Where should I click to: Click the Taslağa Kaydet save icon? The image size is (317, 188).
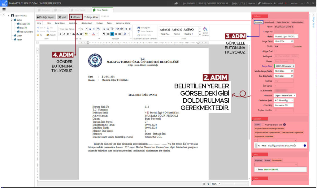38,17
